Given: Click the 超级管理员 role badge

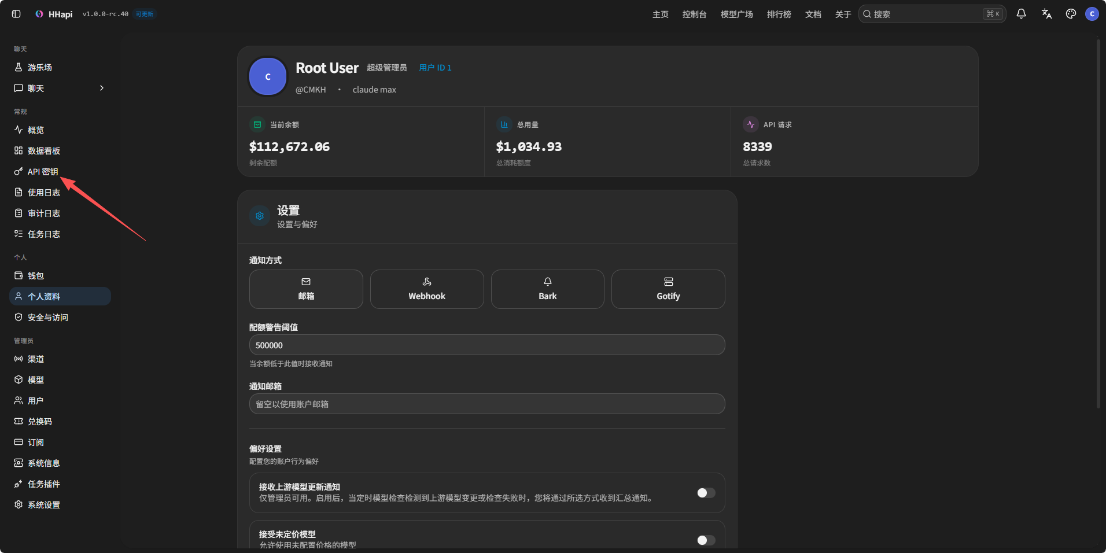Looking at the screenshot, I should pos(387,68).
